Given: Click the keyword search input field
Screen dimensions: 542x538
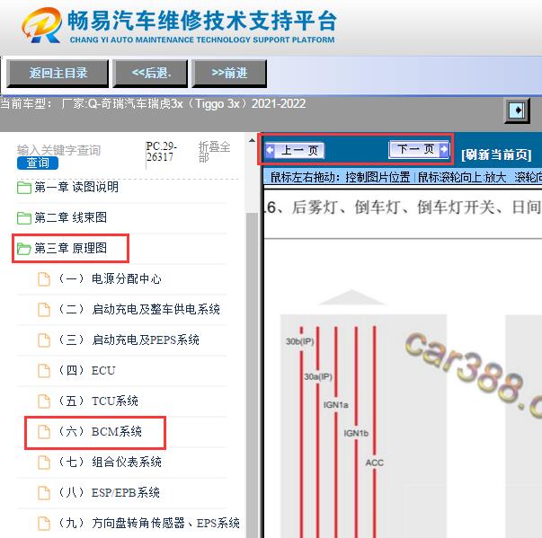Looking at the screenshot, I should click(58, 150).
